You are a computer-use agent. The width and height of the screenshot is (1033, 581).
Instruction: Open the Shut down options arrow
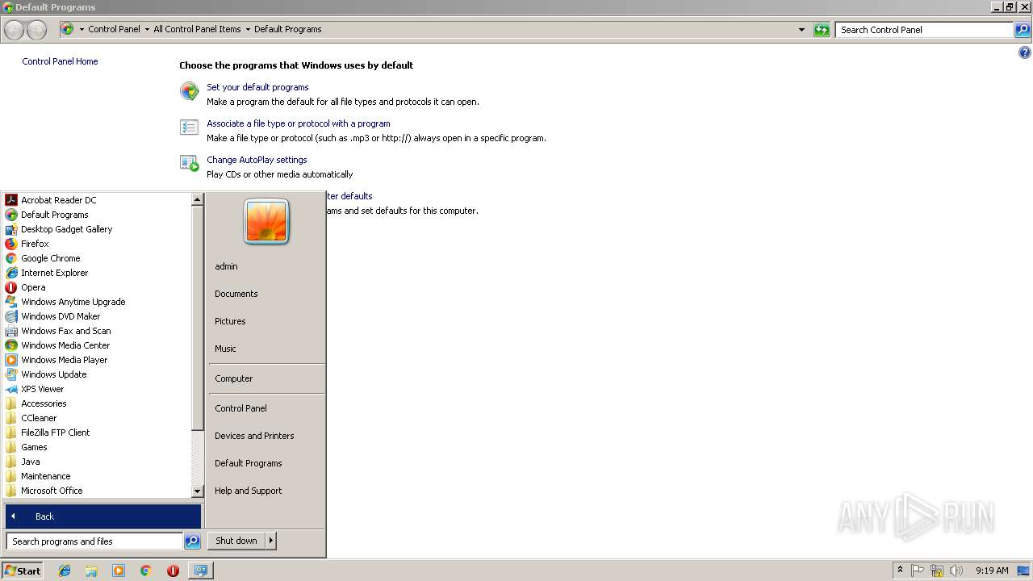(x=271, y=541)
